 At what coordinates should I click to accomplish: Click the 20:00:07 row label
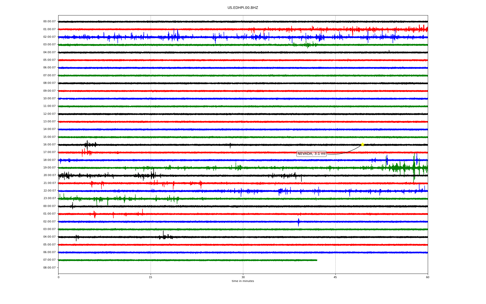point(49,175)
